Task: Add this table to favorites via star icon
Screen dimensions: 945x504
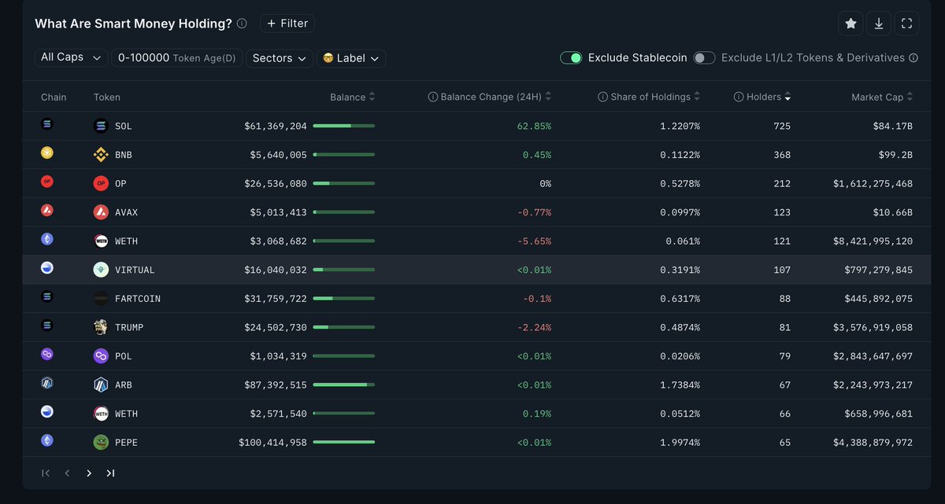Action: click(x=850, y=24)
